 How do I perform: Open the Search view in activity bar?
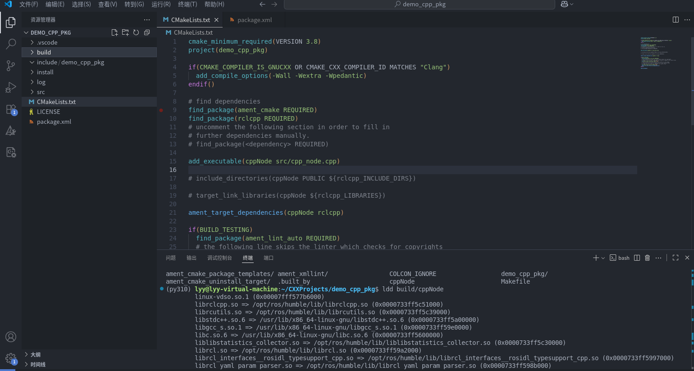click(11, 44)
